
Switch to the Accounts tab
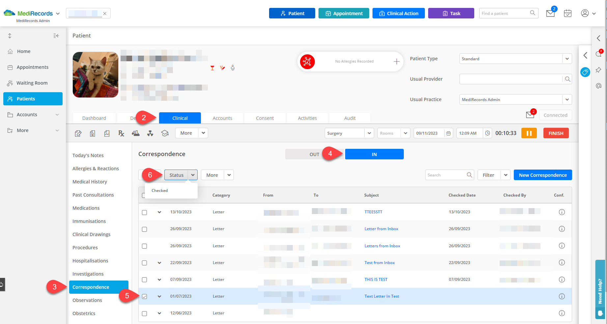coord(222,118)
